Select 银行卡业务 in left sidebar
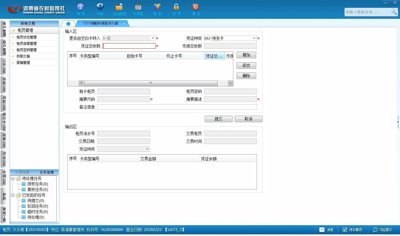The height and width of the screenshot is (236, 400). [x=4, y=122]
